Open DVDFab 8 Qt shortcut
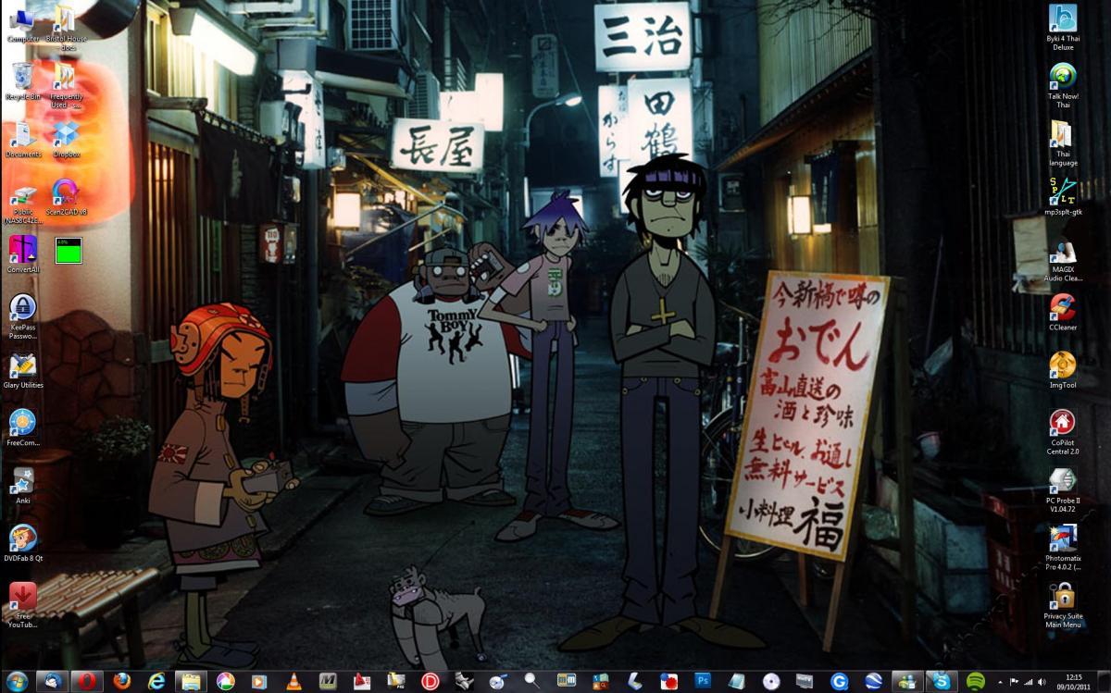This screenshot has width=1111, height=693. click(x=22, y=543)
